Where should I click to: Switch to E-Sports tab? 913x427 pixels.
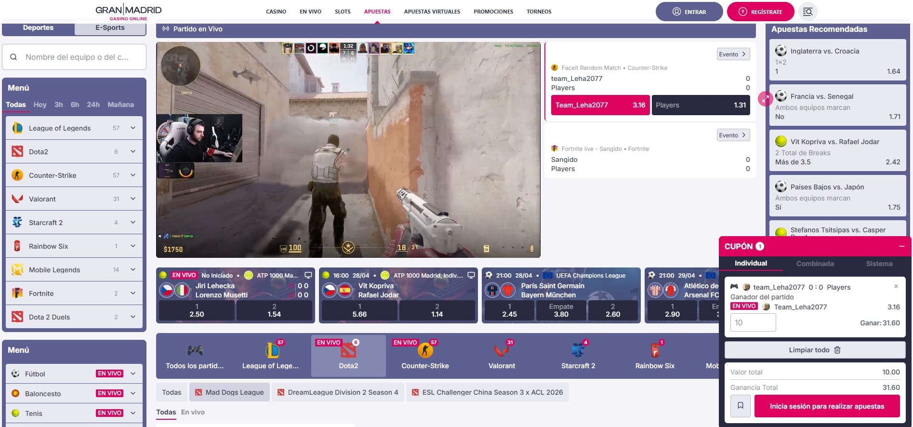[110, 28]
